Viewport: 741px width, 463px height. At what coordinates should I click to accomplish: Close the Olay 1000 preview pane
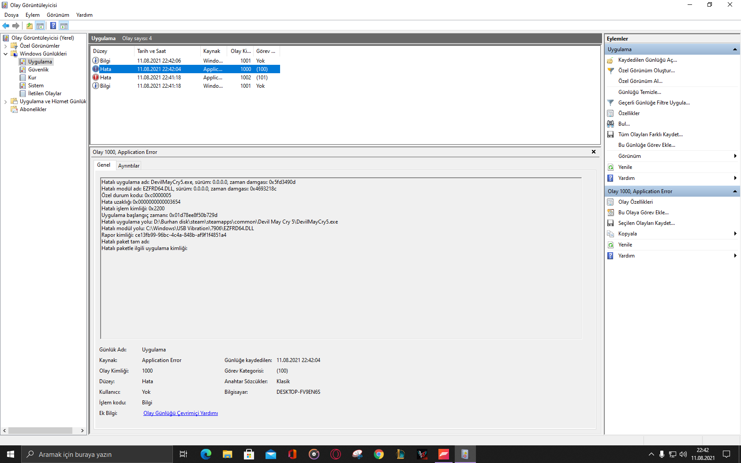point(594,152)
